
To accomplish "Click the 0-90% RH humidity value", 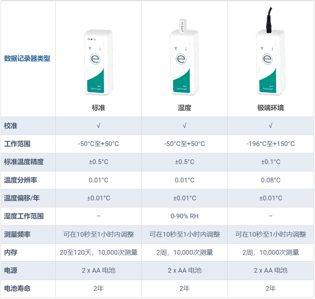I will click(x=184, y=216).
